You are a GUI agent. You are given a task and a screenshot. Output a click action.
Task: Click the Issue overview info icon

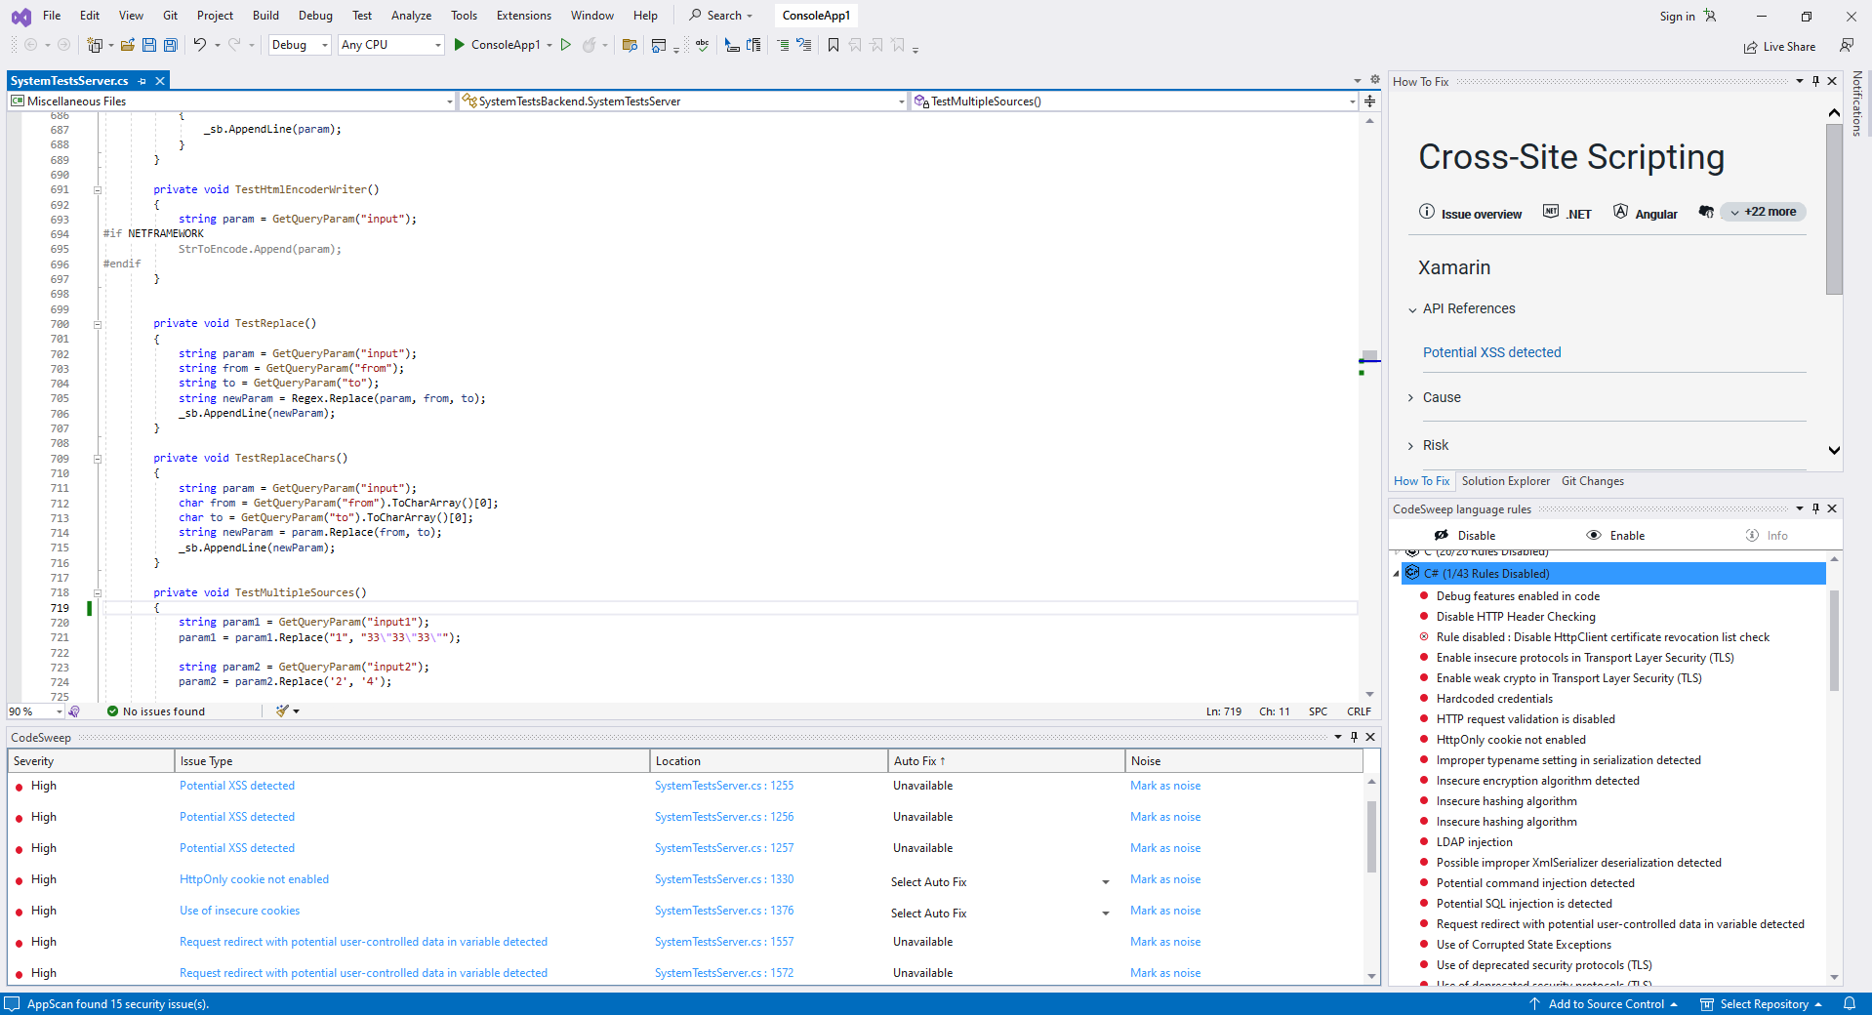[1427, 212]
